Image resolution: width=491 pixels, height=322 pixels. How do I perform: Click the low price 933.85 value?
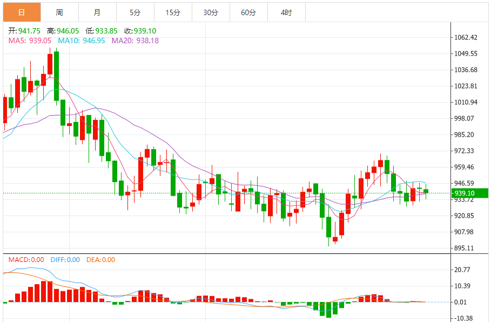tap(106, 31)
